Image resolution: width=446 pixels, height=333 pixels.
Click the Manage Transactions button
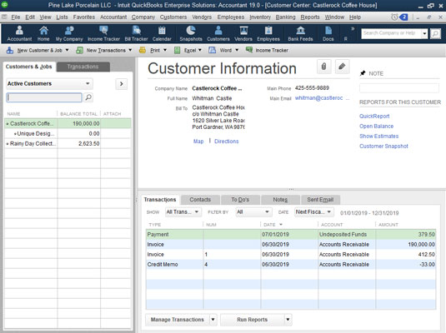[x=178, y=320]
